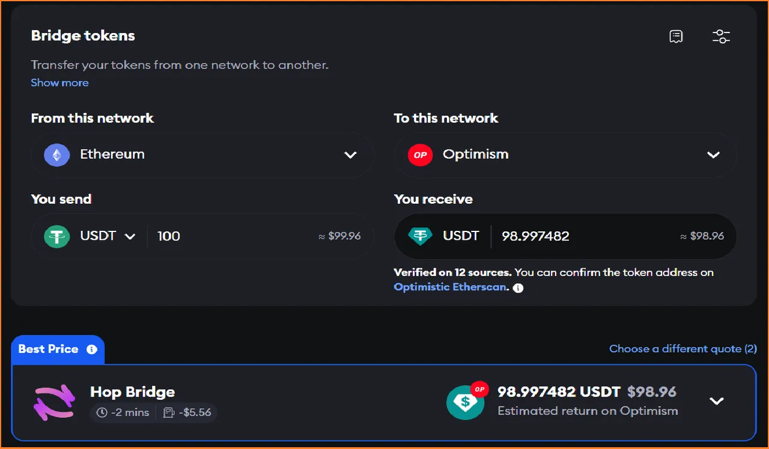
Task: Click Estimated return on Optimism text
Action: click(x=588, y=411)
